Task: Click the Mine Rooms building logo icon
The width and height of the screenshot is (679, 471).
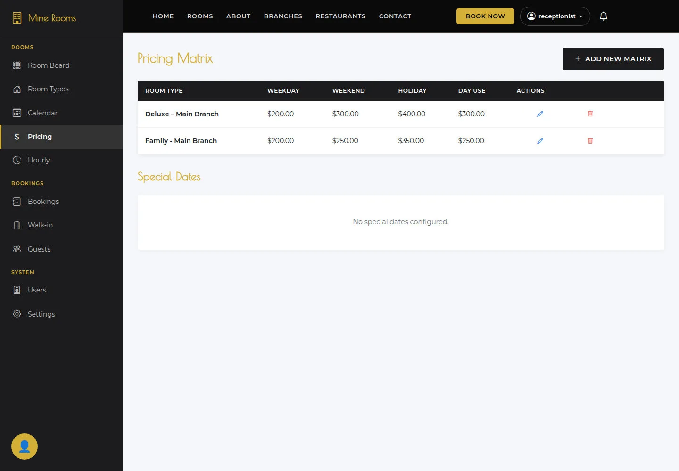Action: [17, 18]
